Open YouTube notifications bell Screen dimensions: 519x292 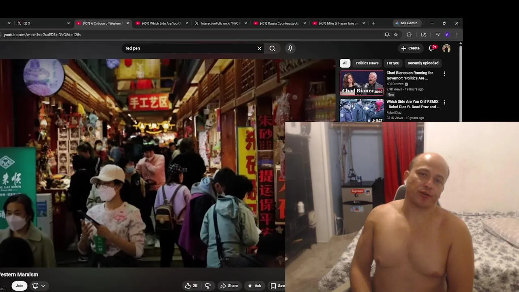click(432, 48)
